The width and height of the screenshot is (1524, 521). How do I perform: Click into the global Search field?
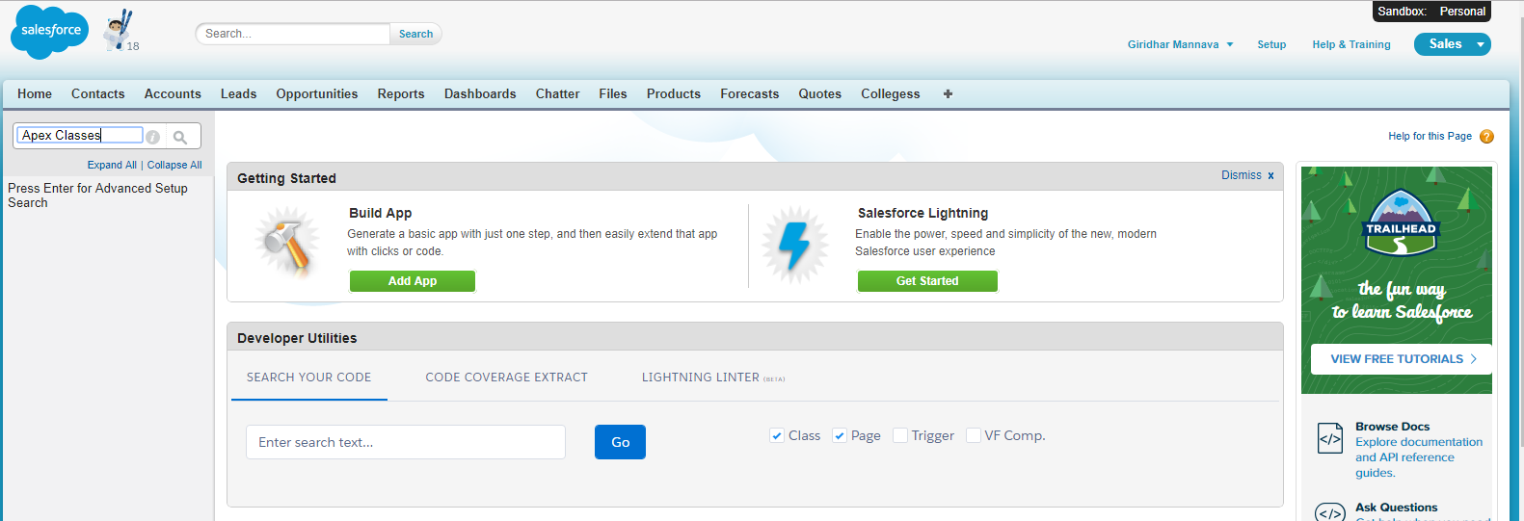[293, 34]
